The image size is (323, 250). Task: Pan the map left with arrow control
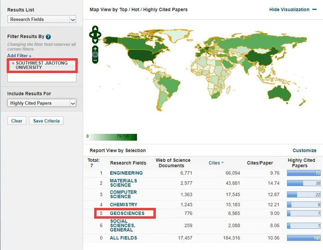pyautogui.click(x=91, y=35)
